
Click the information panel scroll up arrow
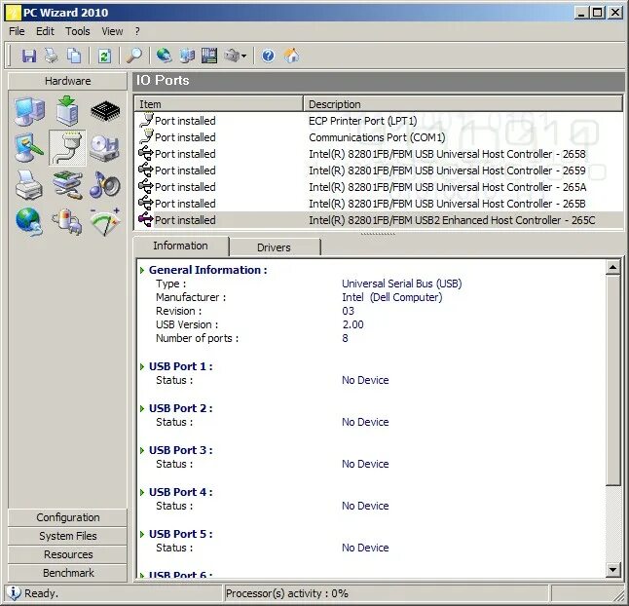pos(613,267)
